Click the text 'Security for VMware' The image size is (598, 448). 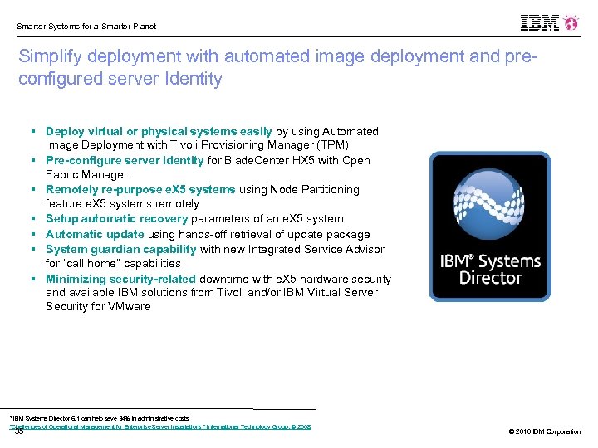pyautogui.click(x=98, y=306)
